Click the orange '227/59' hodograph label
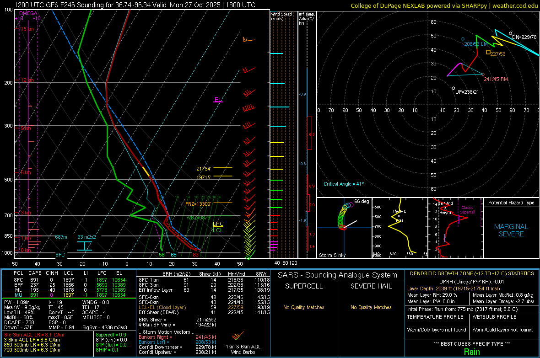540x358 pixels. tap(497, 54)
